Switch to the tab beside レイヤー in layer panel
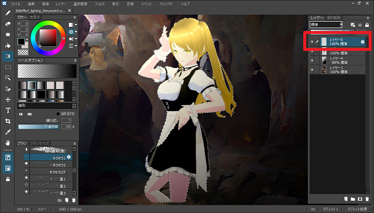Viewport: 374px width, 213px height. [x=334, y=18]
